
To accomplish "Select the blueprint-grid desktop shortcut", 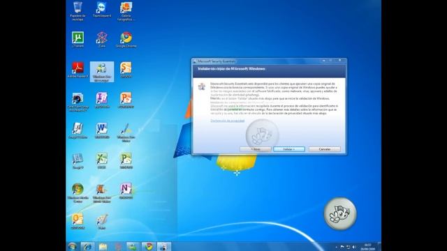I will pyautogui.click(x=78, y=161).
